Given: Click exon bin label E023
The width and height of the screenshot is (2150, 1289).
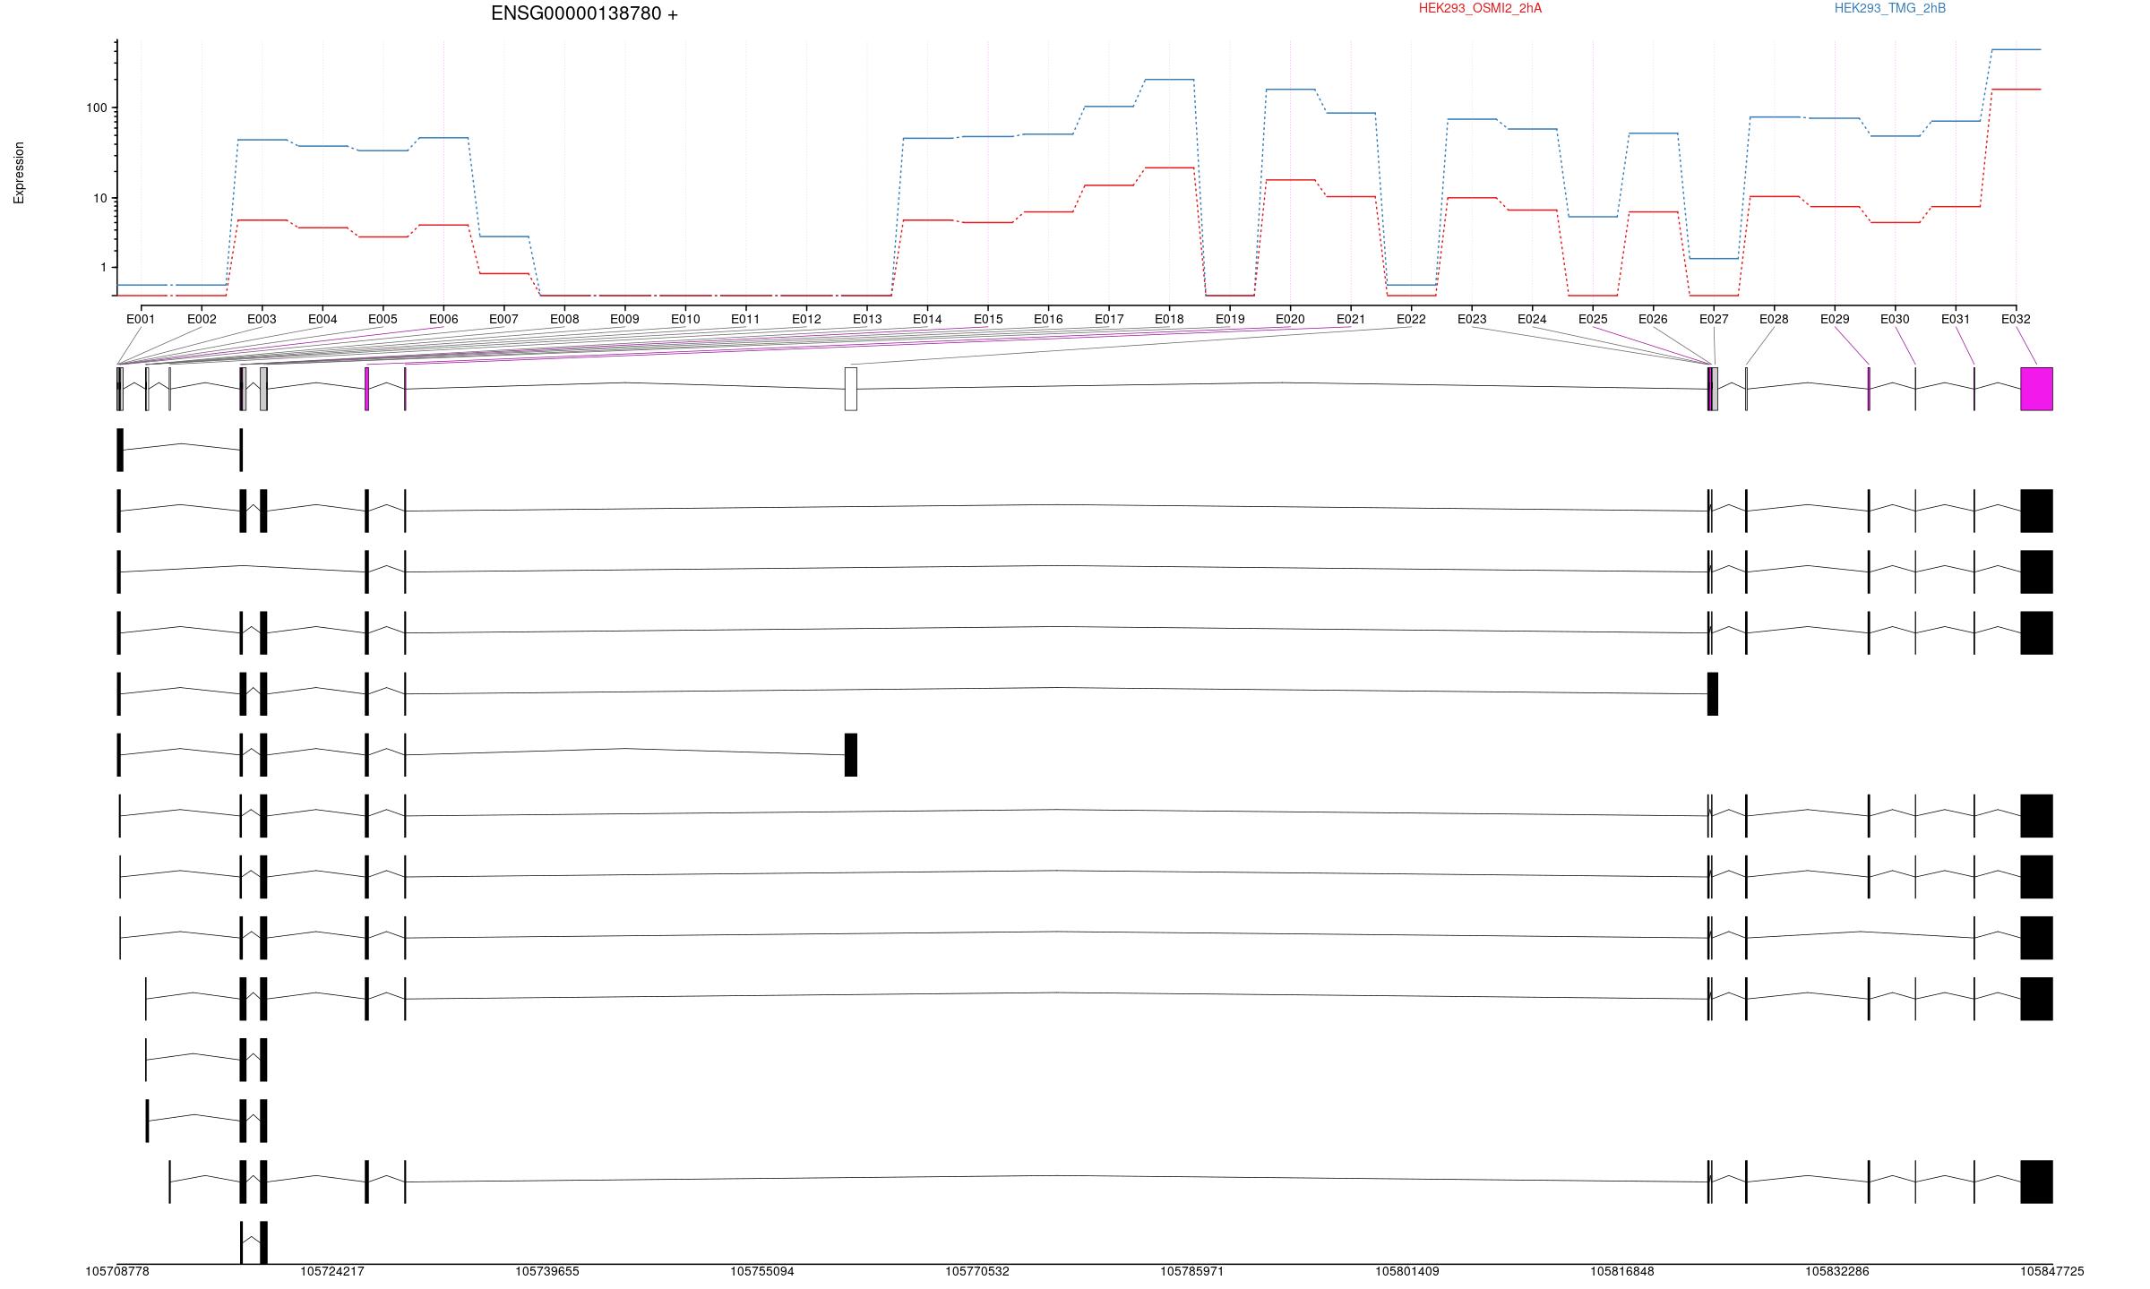Looking at the screenshot, I should point(1472,319).
